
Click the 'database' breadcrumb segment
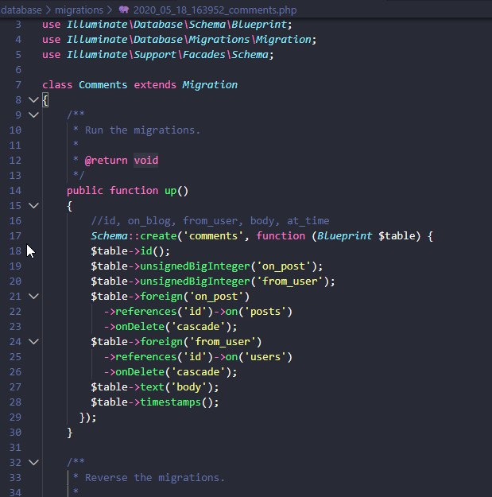(21, 10)
